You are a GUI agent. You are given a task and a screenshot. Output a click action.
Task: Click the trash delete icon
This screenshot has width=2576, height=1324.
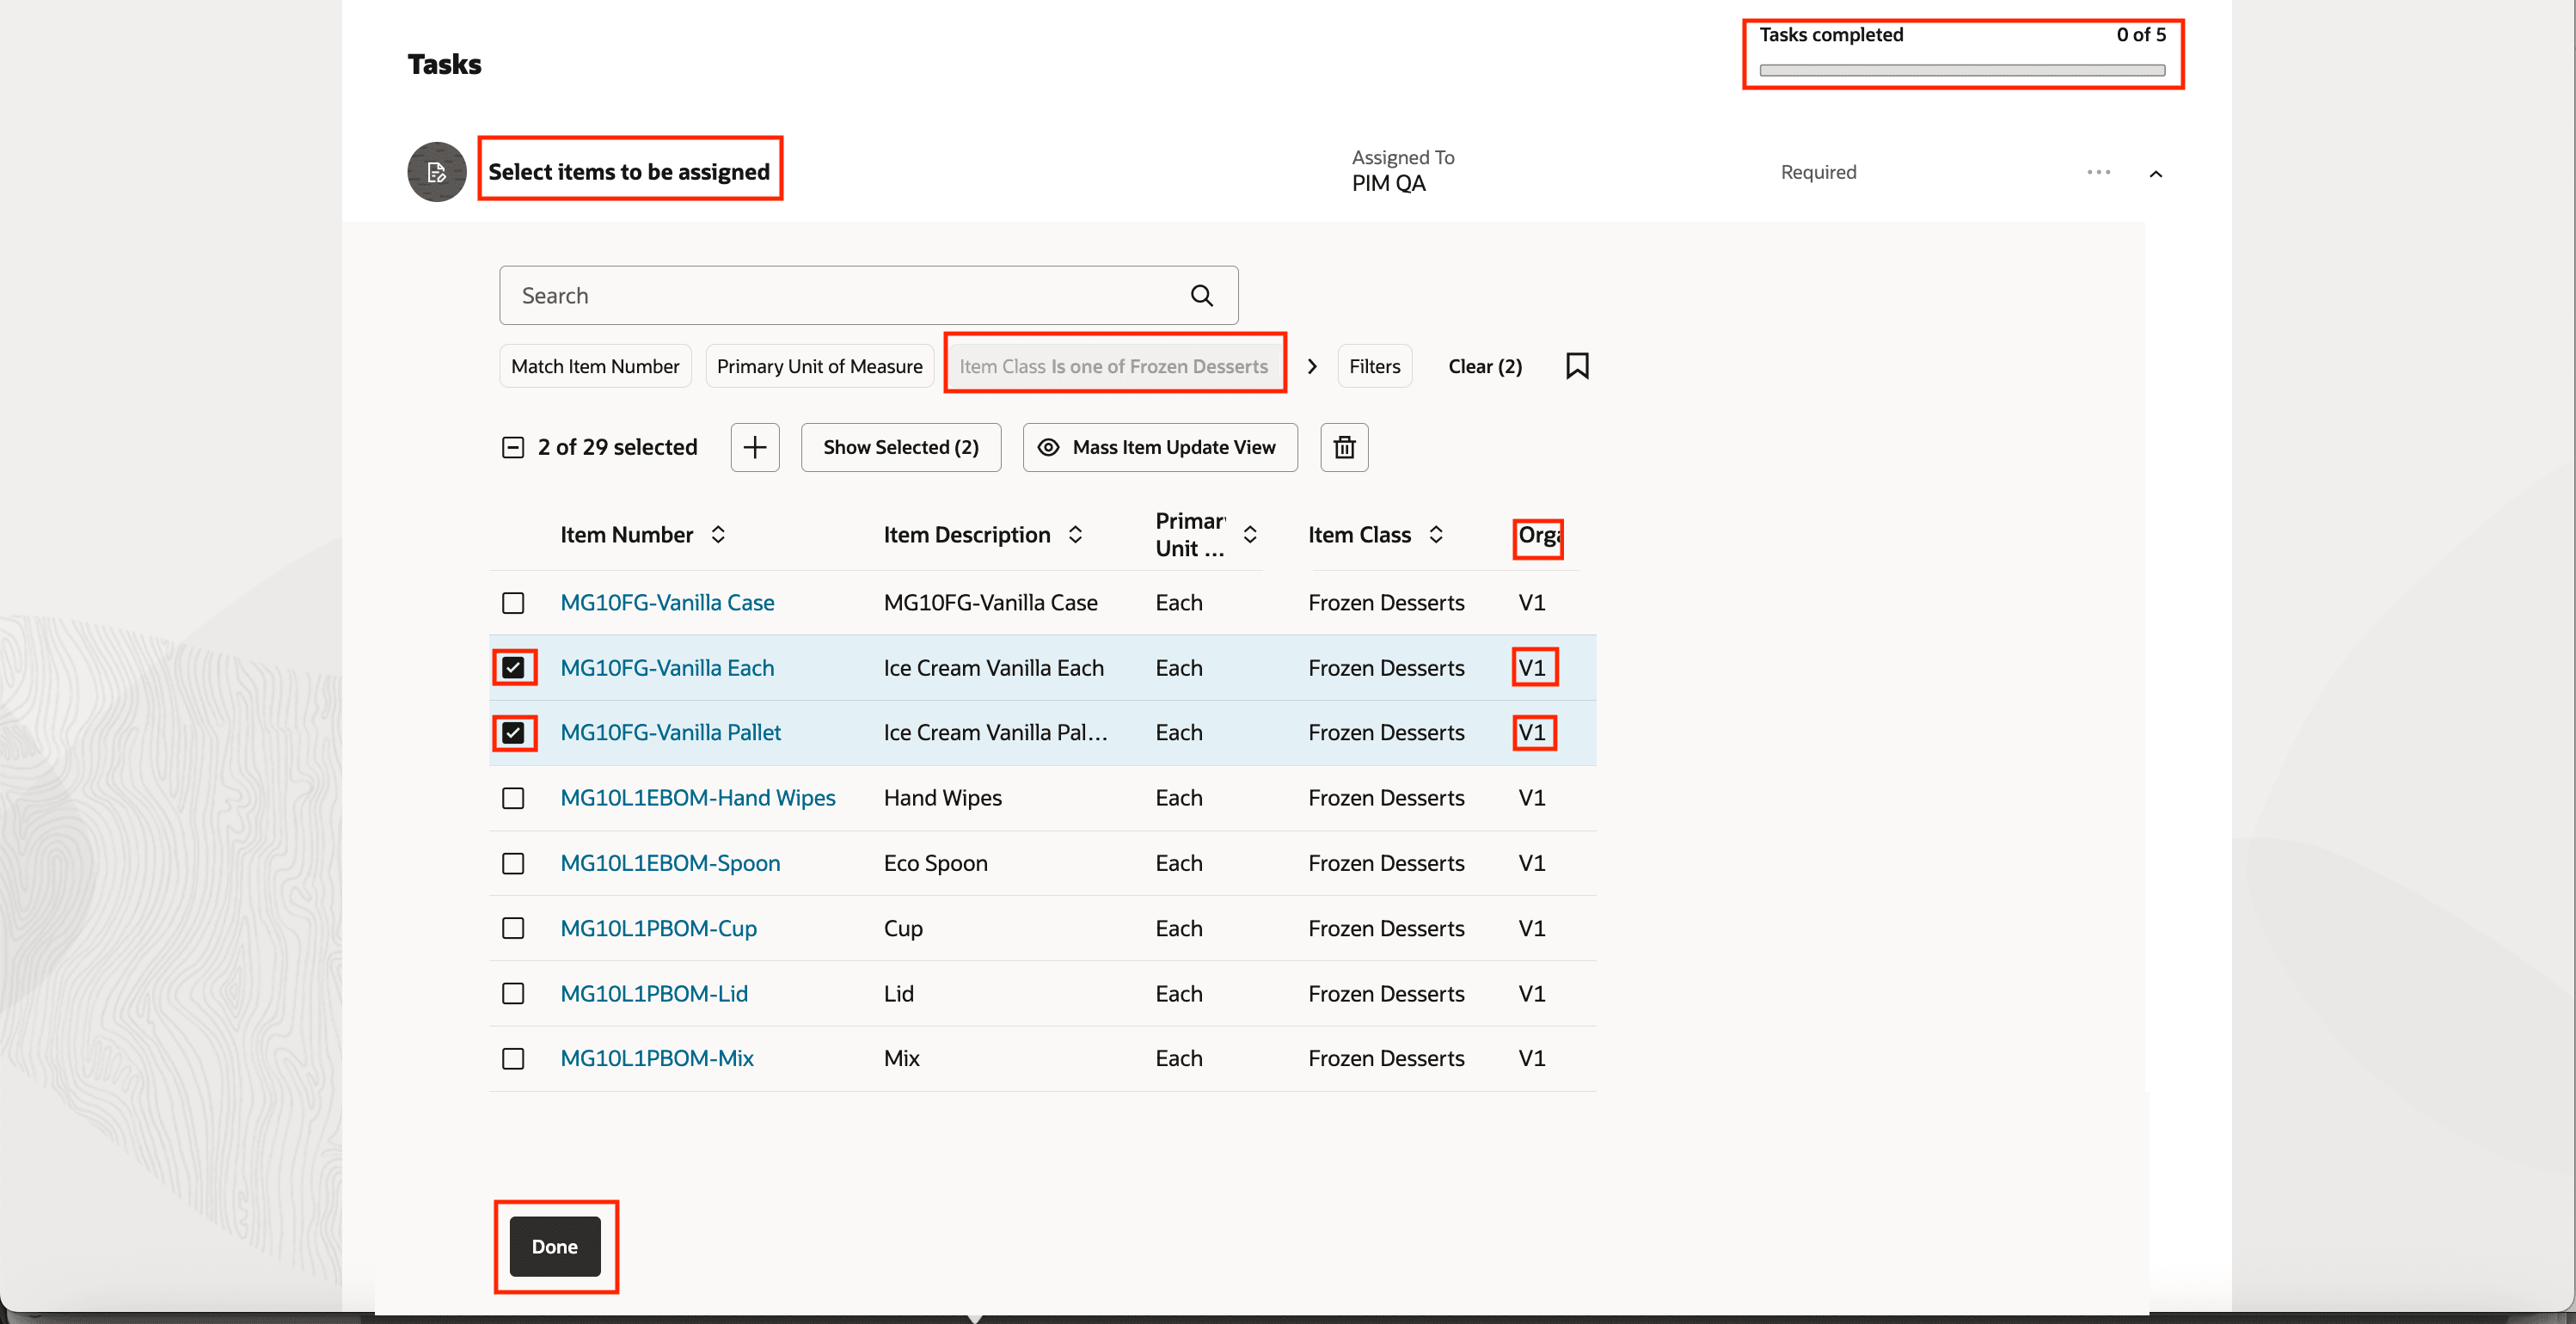tap(1344, 447)
